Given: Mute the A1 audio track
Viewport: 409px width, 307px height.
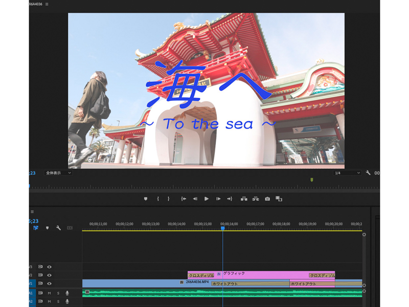Looking at the screenshot, I should [x=49, y=293].
